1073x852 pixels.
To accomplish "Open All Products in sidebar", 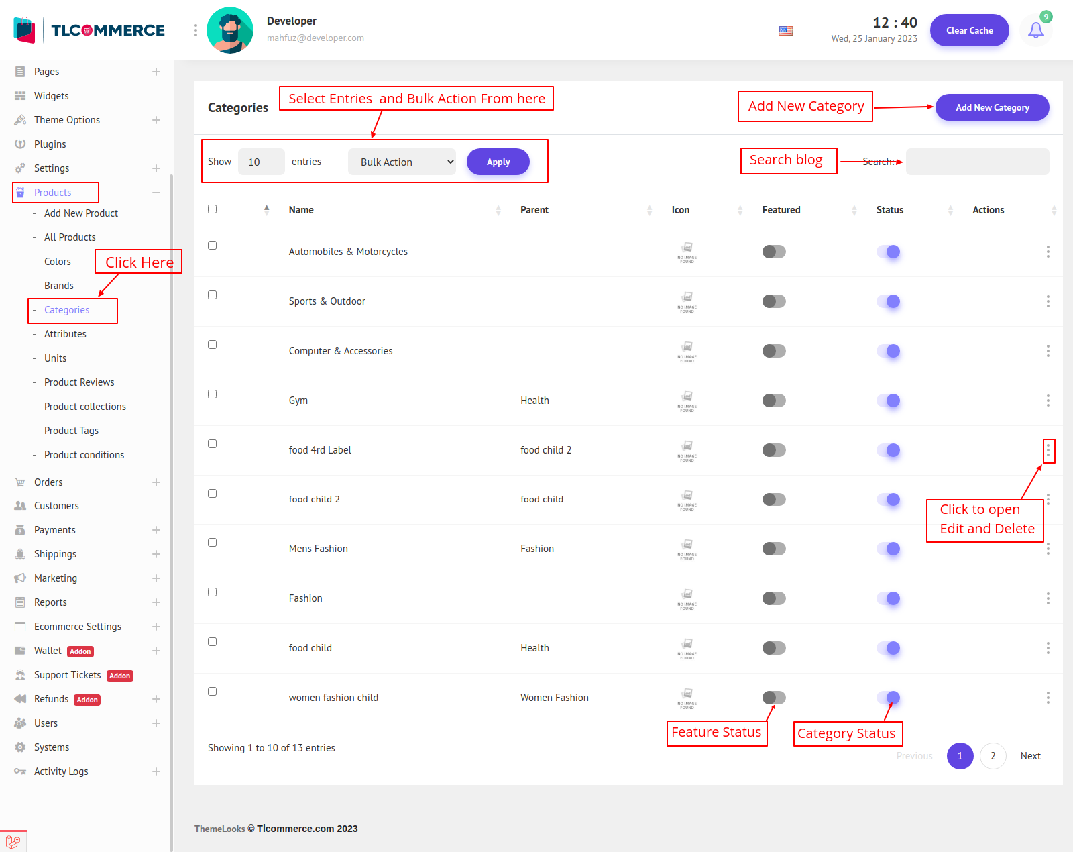I will tap(70, 237).
